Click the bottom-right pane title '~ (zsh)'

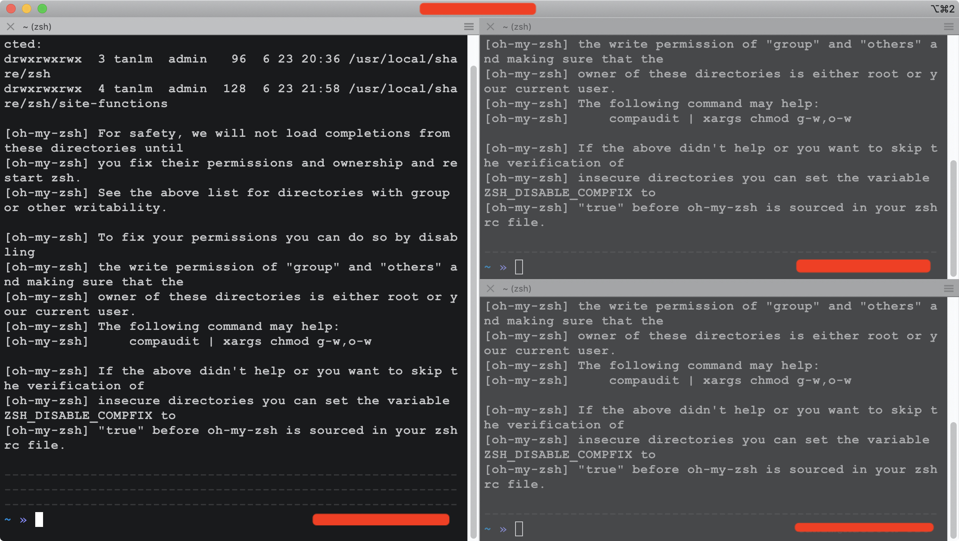point(517,288)
